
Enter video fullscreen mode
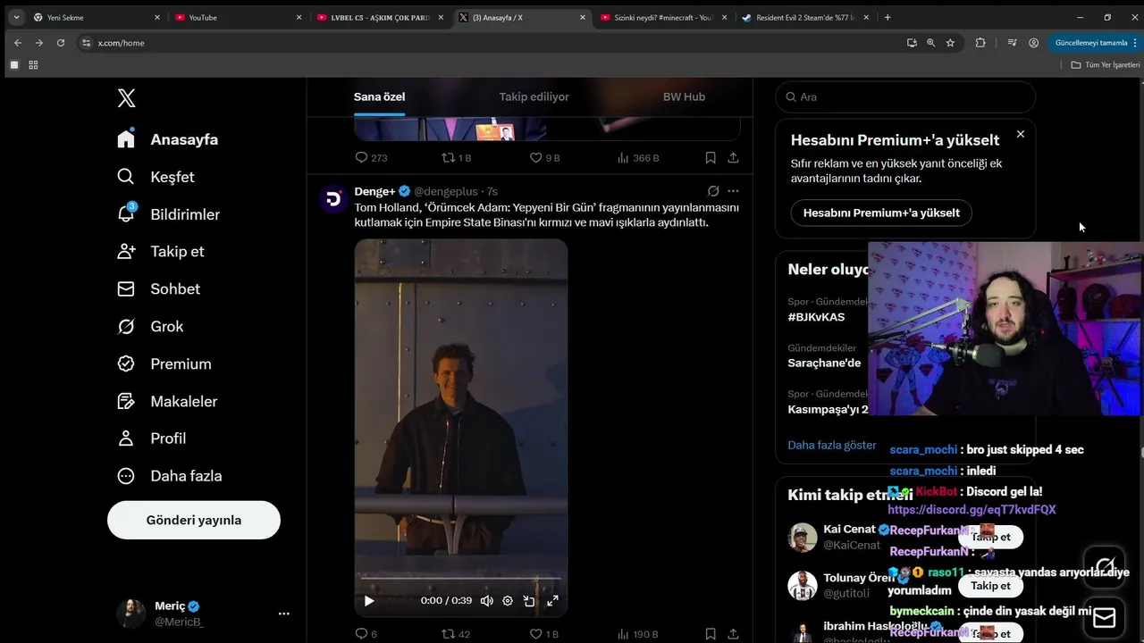[552, 601]
